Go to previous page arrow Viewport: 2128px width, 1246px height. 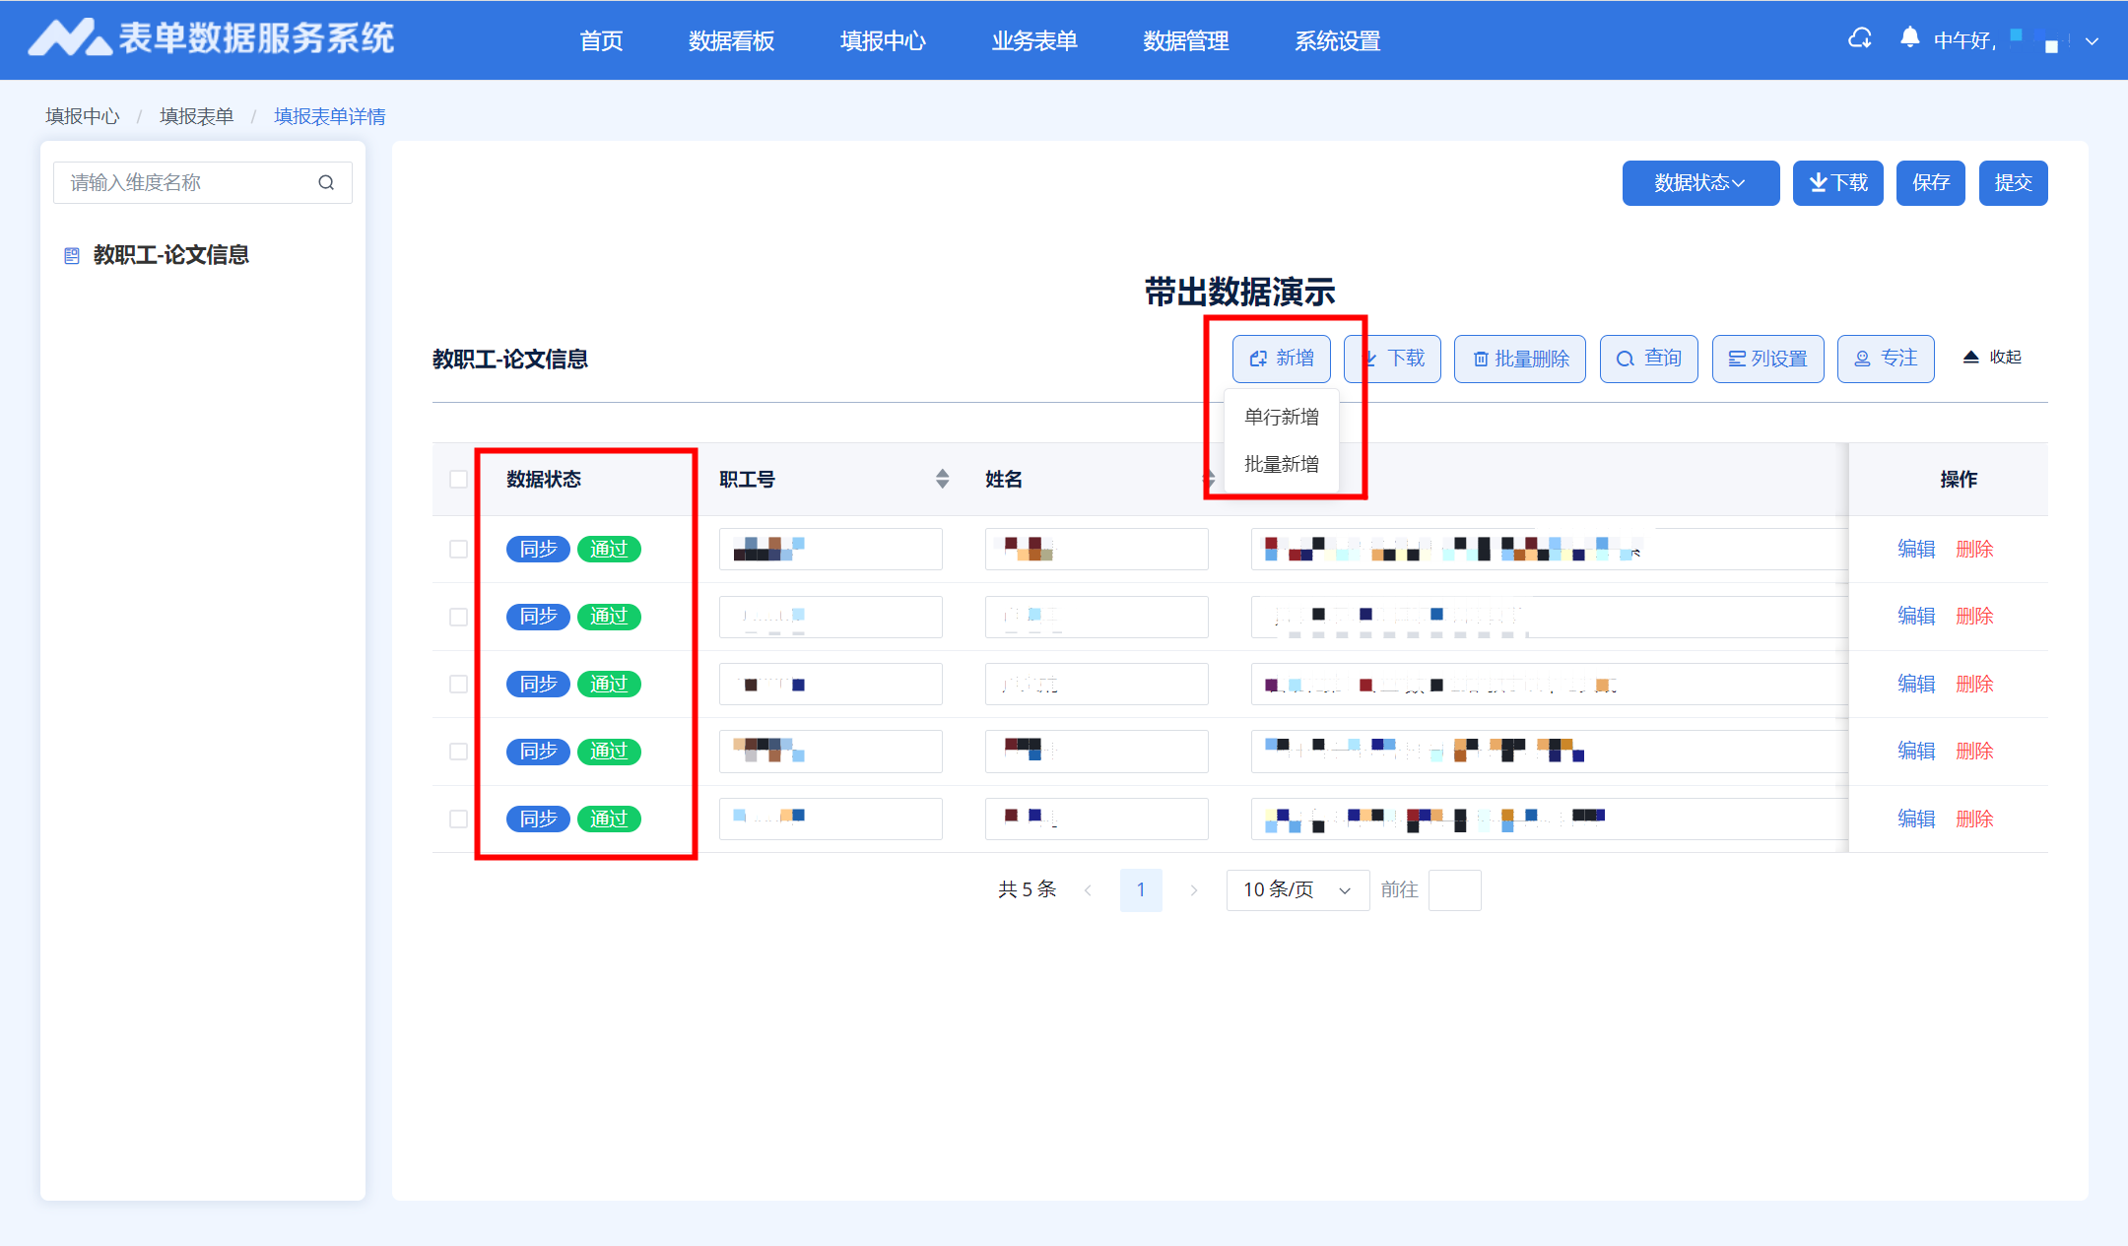(x=1088, y=890)
